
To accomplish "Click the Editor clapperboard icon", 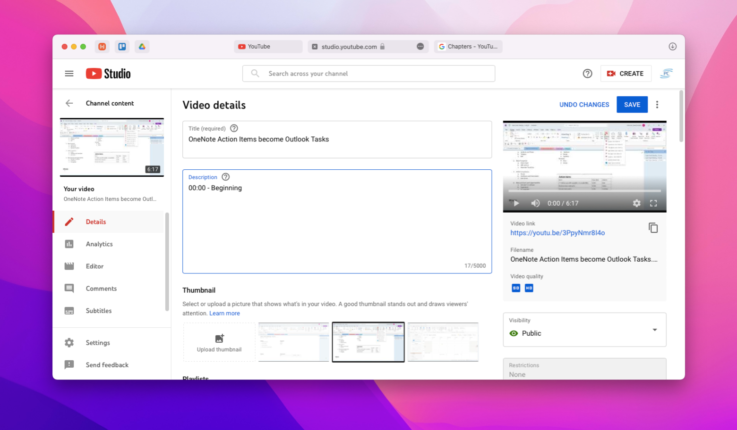I will pyautogui.click(x=69, y=266).
